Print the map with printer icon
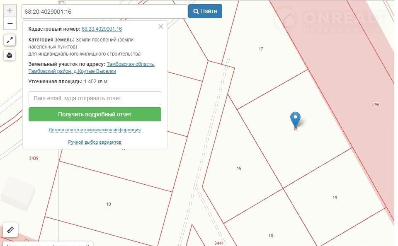The height and width of the screenshot is (246, 398). [x=10, y=55]
